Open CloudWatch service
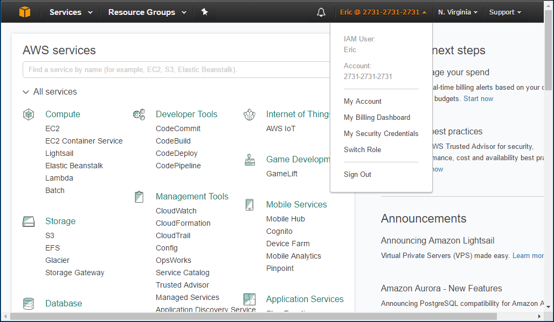 point(176,211)
